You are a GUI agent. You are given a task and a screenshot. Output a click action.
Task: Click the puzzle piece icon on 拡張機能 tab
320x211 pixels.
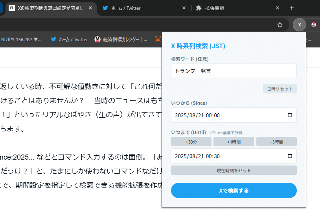(199, 8)
